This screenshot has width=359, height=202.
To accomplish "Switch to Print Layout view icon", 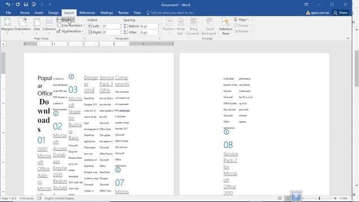I will (288, 198).
